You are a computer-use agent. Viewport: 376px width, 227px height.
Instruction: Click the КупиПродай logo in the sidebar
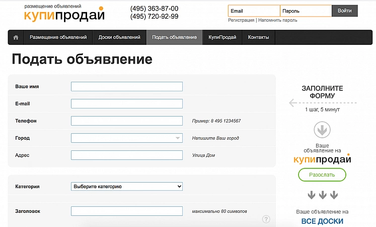click(322, 159)
